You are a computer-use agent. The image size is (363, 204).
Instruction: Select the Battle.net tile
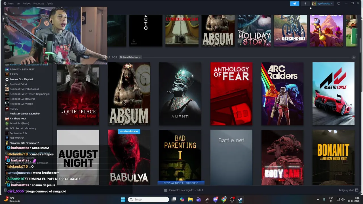tap(231, 158)
